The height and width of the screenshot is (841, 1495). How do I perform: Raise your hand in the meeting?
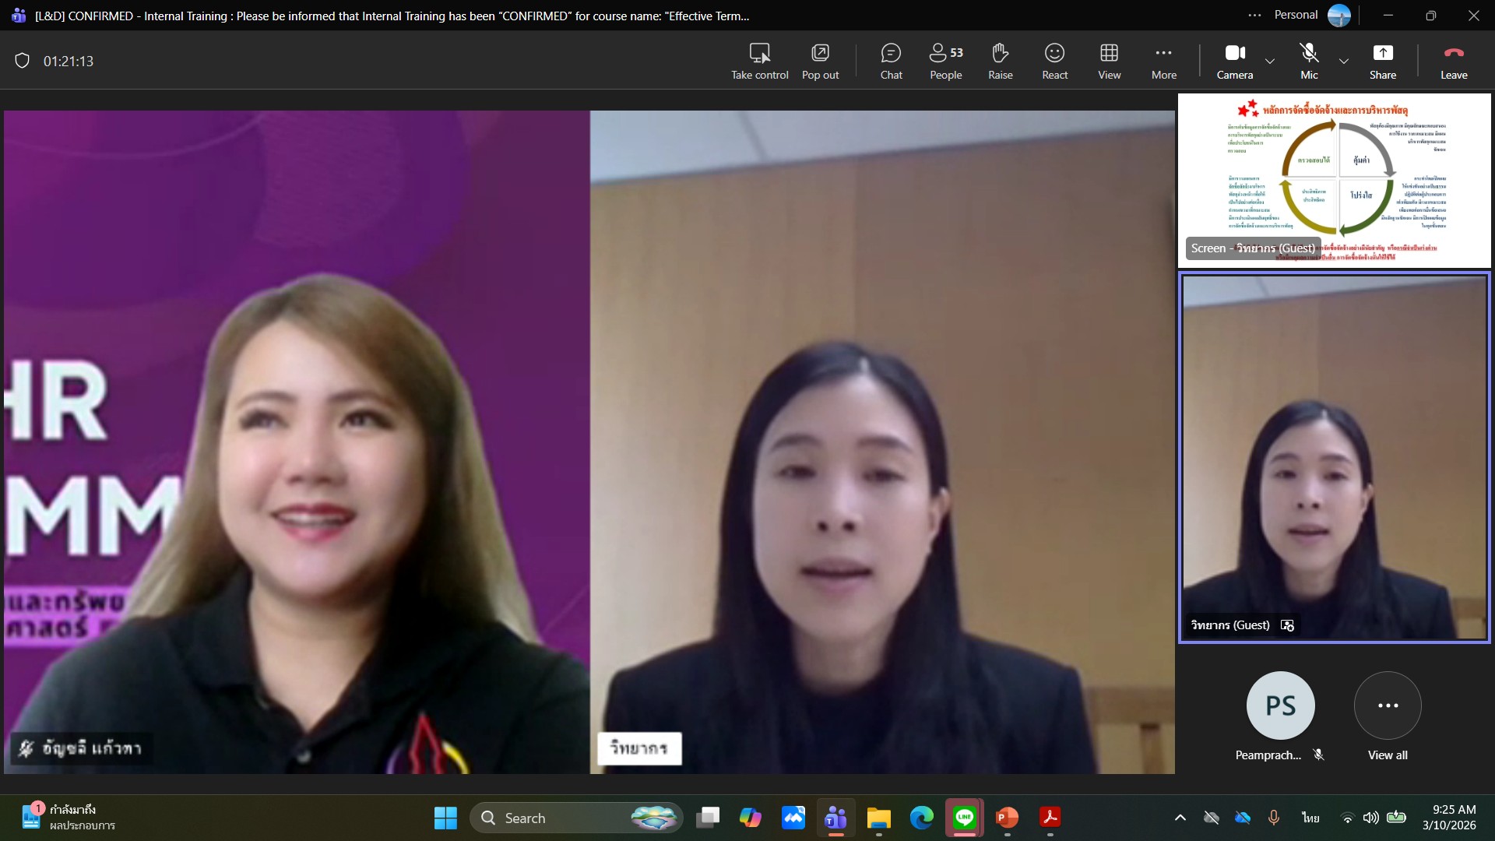click(x=1001, y=62)
